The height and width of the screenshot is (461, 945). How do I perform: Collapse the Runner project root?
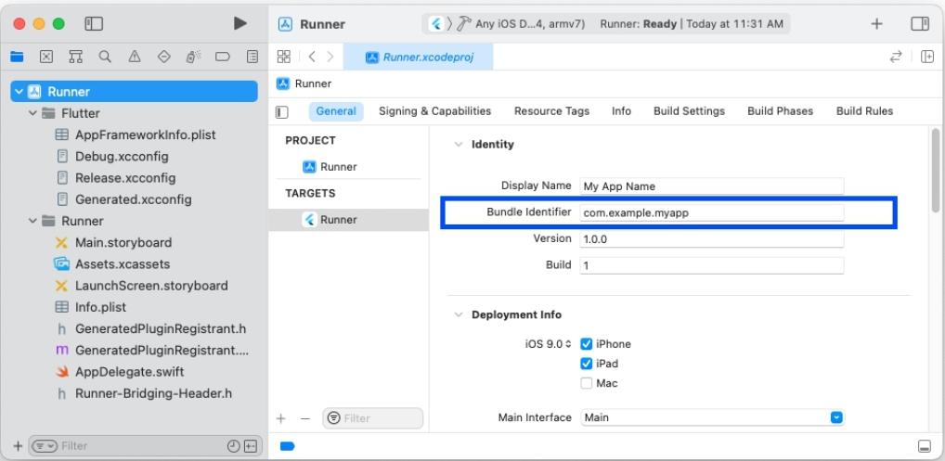point(19,92)
